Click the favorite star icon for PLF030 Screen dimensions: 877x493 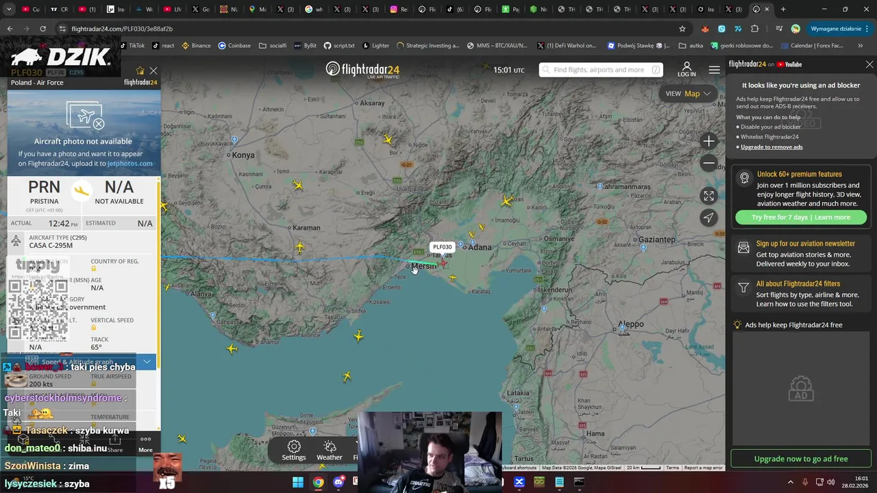[x=140, y=71]
